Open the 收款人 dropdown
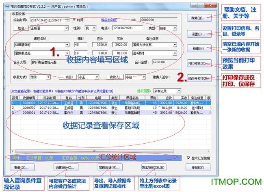Viewport: 264px width, 192px height. coord(144,77)
